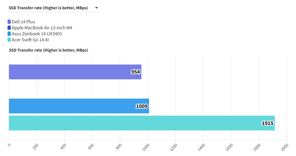The height and width of the screenshot is (156, 296).
Task: Toggle Asus Zenbook 14 UX3405 legend label
Action: (x=37, y=34)
